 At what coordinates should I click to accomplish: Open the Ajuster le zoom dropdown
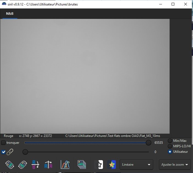click(x=175, y=165)
